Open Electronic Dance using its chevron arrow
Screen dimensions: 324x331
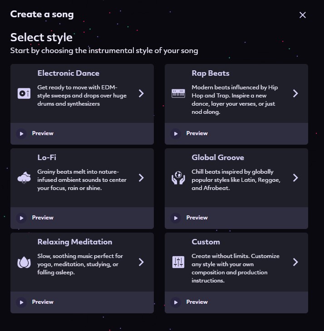pyautogui.click(x=141, y=93)
